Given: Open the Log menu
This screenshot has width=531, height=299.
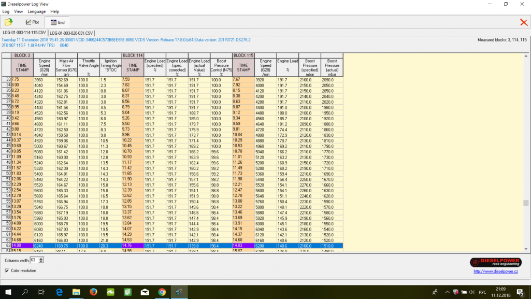Looking at the screenshot, I should tap(6, 11).
